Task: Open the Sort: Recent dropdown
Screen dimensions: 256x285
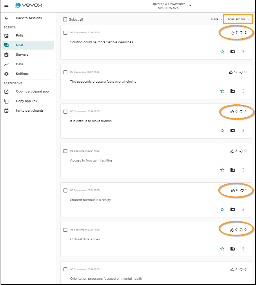Action: (238, 19)
